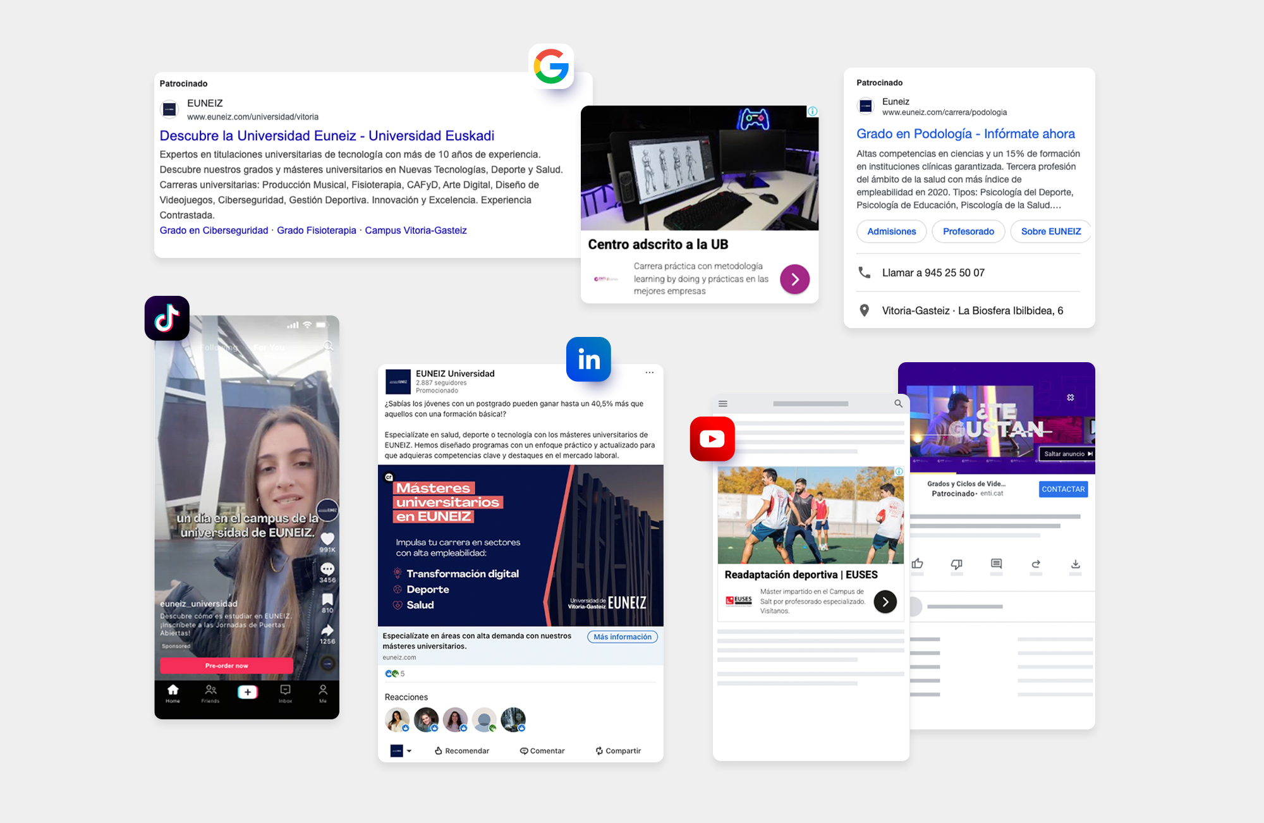This screenshot has width=1264, height=823.
Task: Click the TikTok spinning sound disc icon
Action: (x=327, y=663)
